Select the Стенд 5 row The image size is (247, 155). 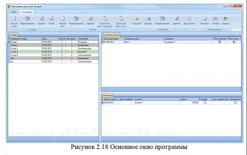click(53, 55)
